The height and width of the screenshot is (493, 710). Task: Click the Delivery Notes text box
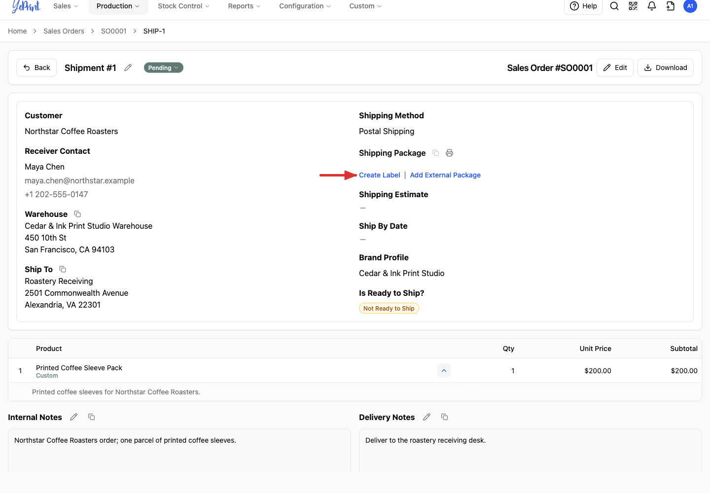[x=531, y=451]
